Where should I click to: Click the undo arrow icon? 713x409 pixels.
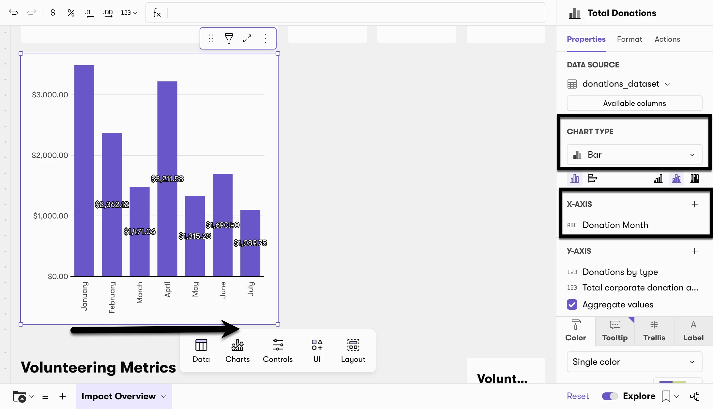point(13,13)
